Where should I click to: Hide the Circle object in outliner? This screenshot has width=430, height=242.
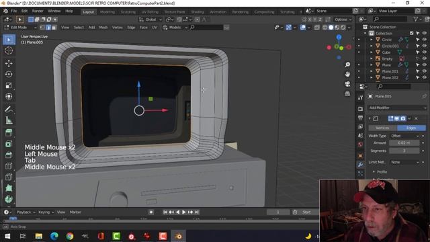425,40
